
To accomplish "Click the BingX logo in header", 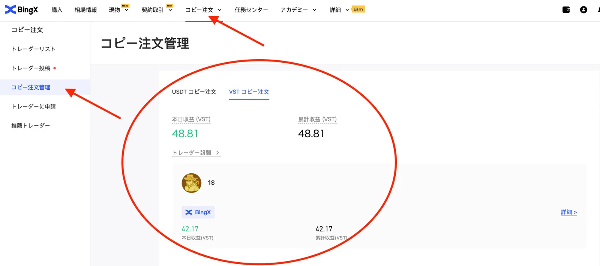I will pyautogui.click(x=21, y=10).
